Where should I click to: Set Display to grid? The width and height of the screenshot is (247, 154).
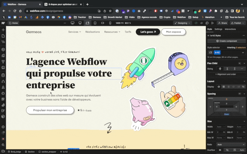click(228, 87)
